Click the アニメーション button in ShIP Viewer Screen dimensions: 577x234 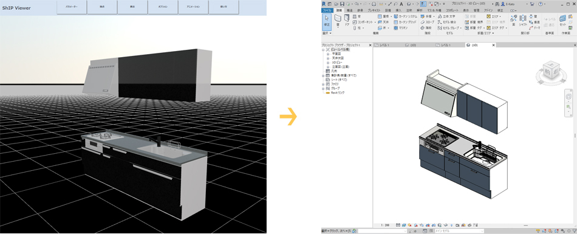point(193,7)
